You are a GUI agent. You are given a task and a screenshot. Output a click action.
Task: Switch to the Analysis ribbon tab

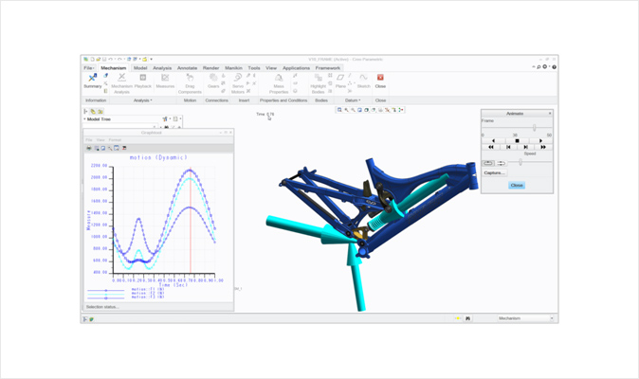(x=162, y=68)
